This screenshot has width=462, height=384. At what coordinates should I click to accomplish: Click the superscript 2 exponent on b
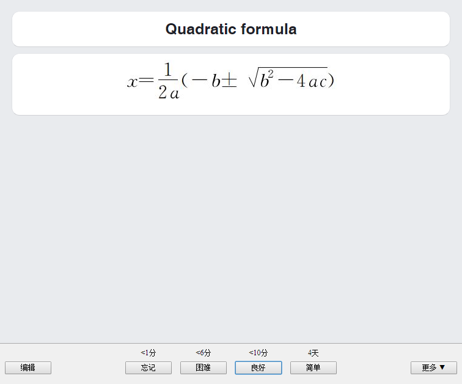(x=271, y=73)
